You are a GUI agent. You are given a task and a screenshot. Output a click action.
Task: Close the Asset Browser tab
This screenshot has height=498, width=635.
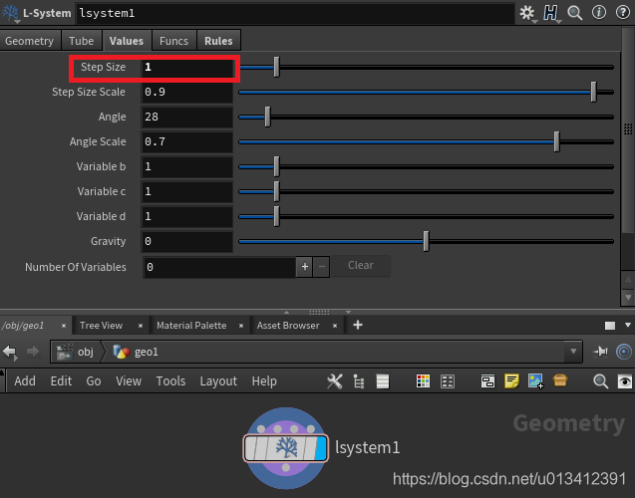pyautogui.click(x=335, y=326)
